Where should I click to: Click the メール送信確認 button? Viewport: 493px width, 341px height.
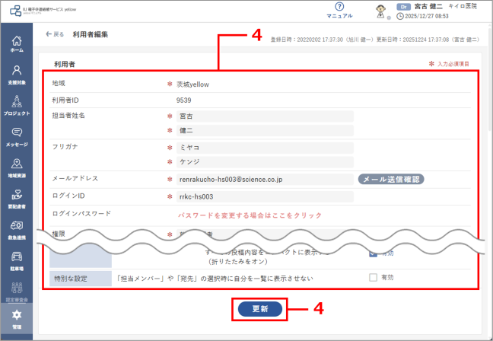[x=390, y=180]
